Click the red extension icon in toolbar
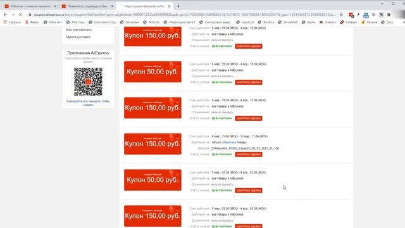Screen dimensions: 405x228 click(x=351, y=15)
